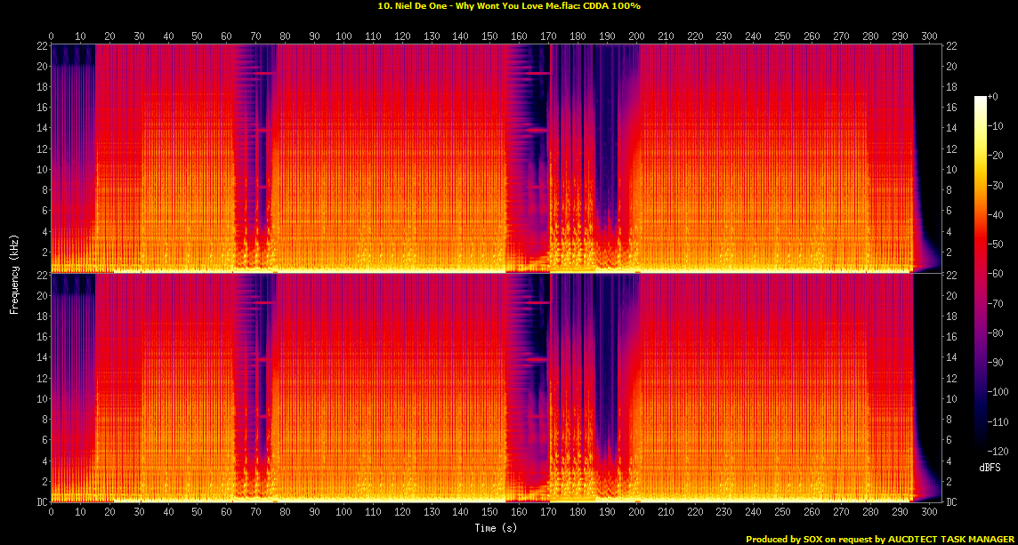Image resolution: width=1018 pixels, height=545 pixels.
Task: Click the "-60" mark on the dB scale
Action: [x=994, y=272]
